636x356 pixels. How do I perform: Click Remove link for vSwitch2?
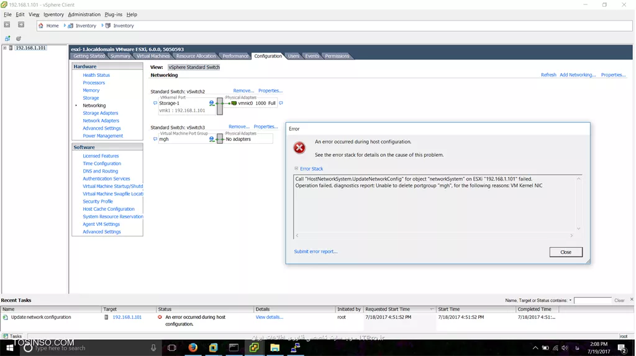[x=243, y=91]
